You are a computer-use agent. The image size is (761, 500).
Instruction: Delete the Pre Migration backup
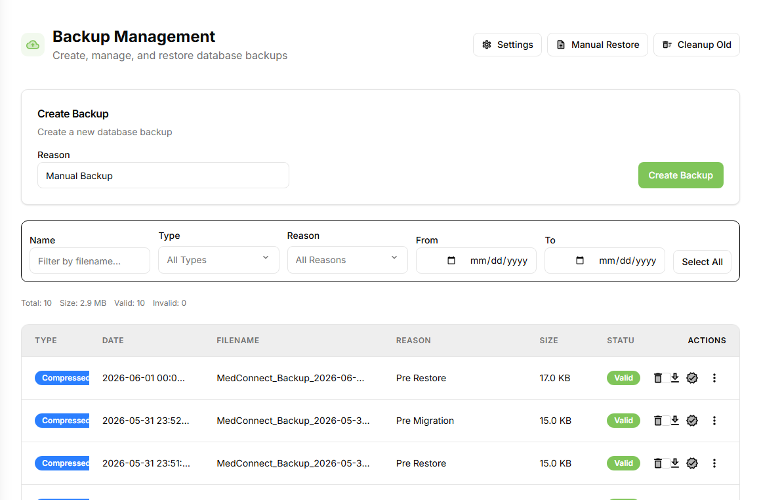tap(657, 421)
